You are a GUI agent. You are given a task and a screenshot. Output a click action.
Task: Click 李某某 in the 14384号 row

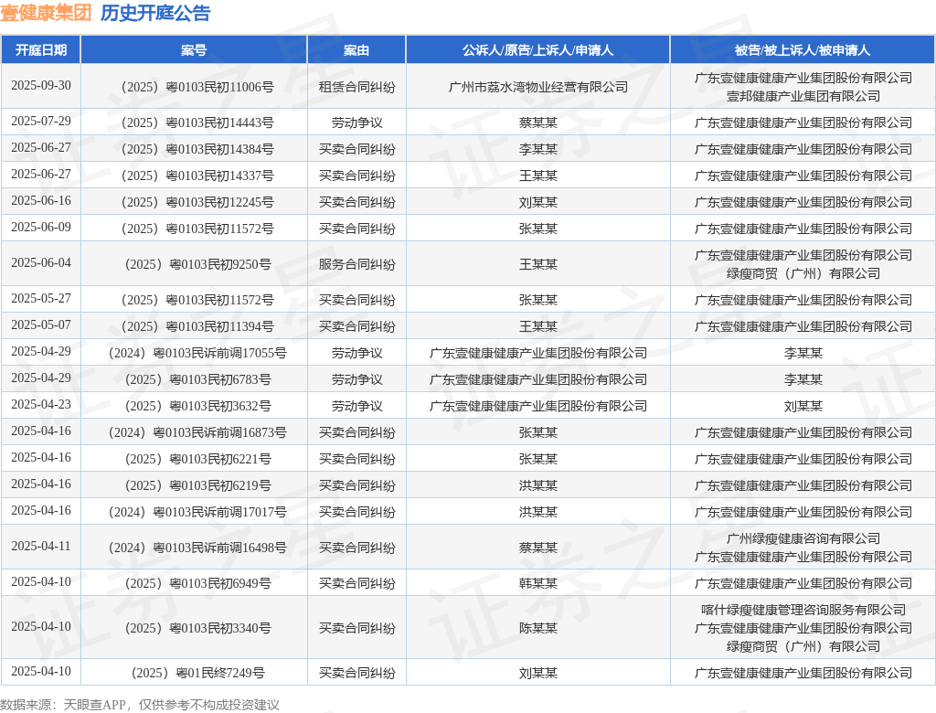click(x=537, y=149)
